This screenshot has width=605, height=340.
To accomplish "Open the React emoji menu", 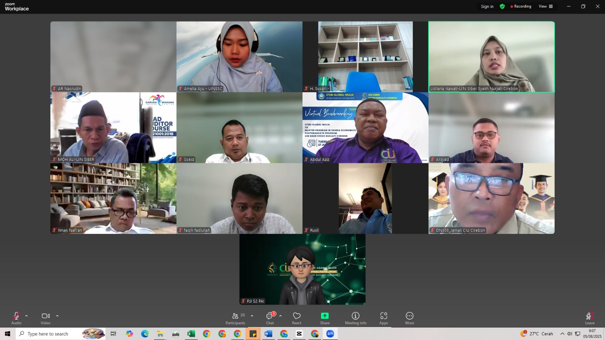I will 297,318.
